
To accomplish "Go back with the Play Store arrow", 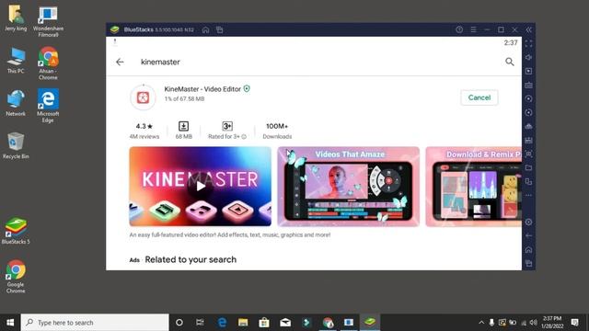I will (120, 62).
